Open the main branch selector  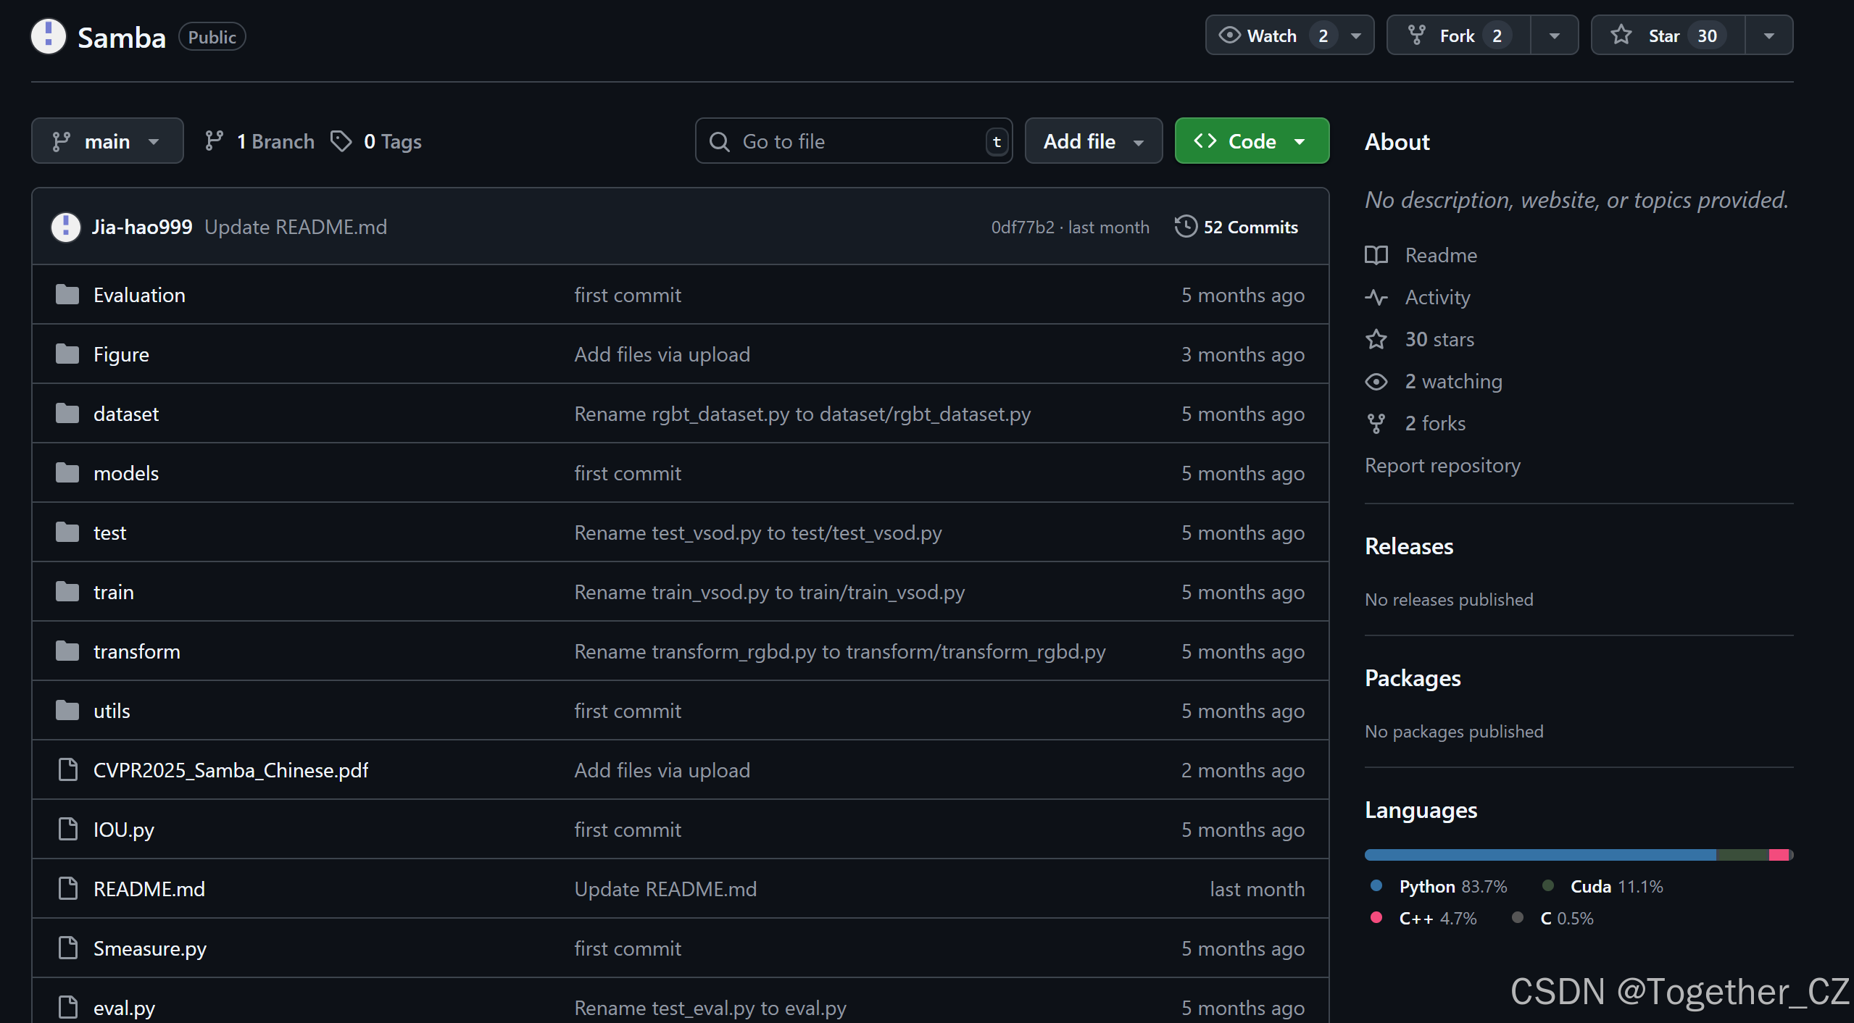107,141
